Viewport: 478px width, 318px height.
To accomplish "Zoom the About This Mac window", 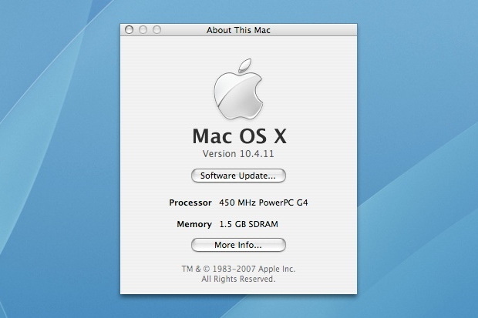I will (x=157, y=30).
